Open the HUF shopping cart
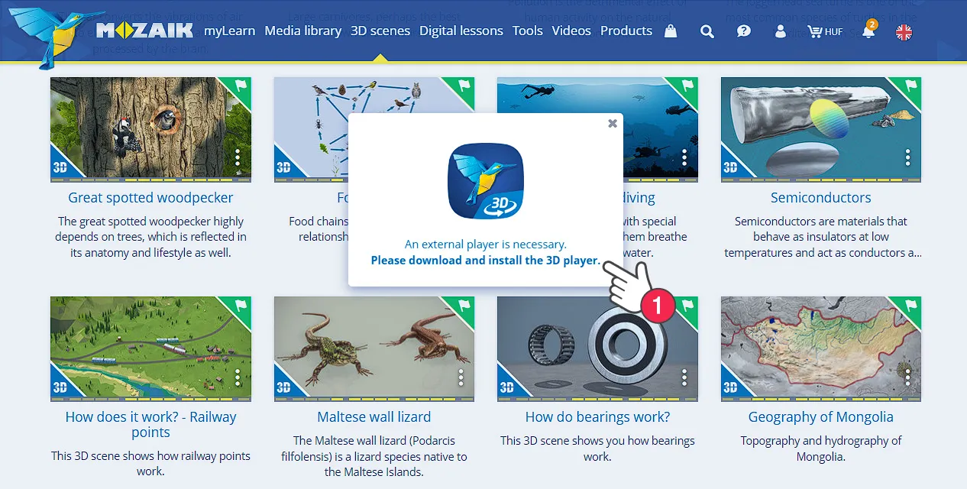This screenshot has height=489, width=967. click(x=824, y=32)
